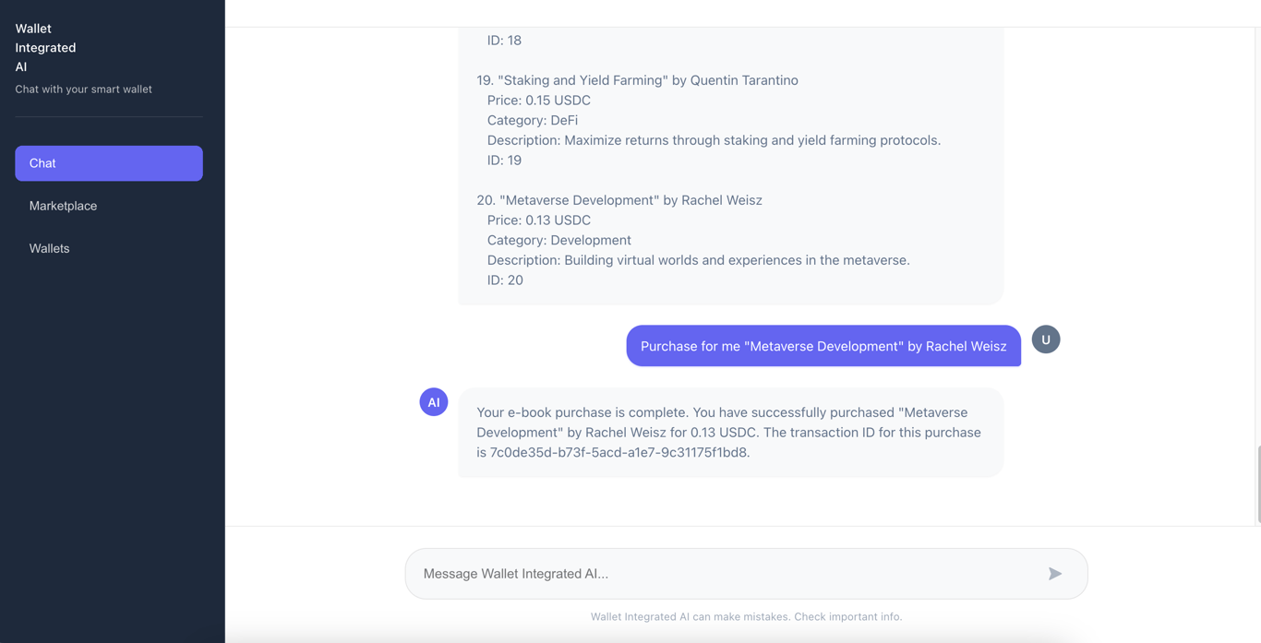
Task: Click the 'Price: 0.15 USDC' line
Action: pyautogui.click(x=539, y=101)
